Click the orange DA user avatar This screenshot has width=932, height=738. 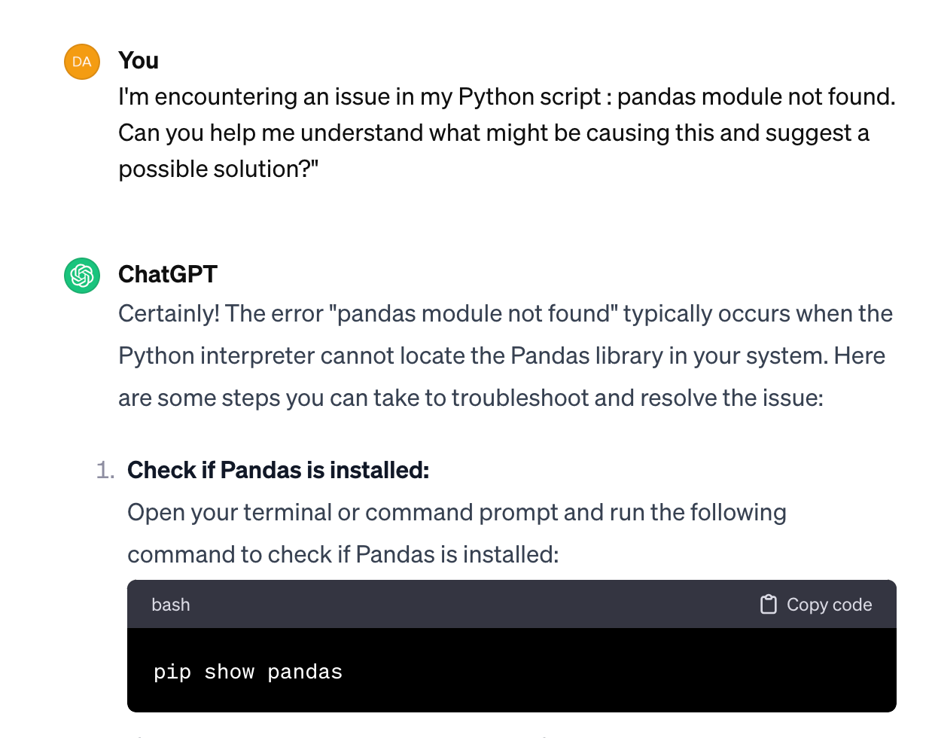coord(82,62)
